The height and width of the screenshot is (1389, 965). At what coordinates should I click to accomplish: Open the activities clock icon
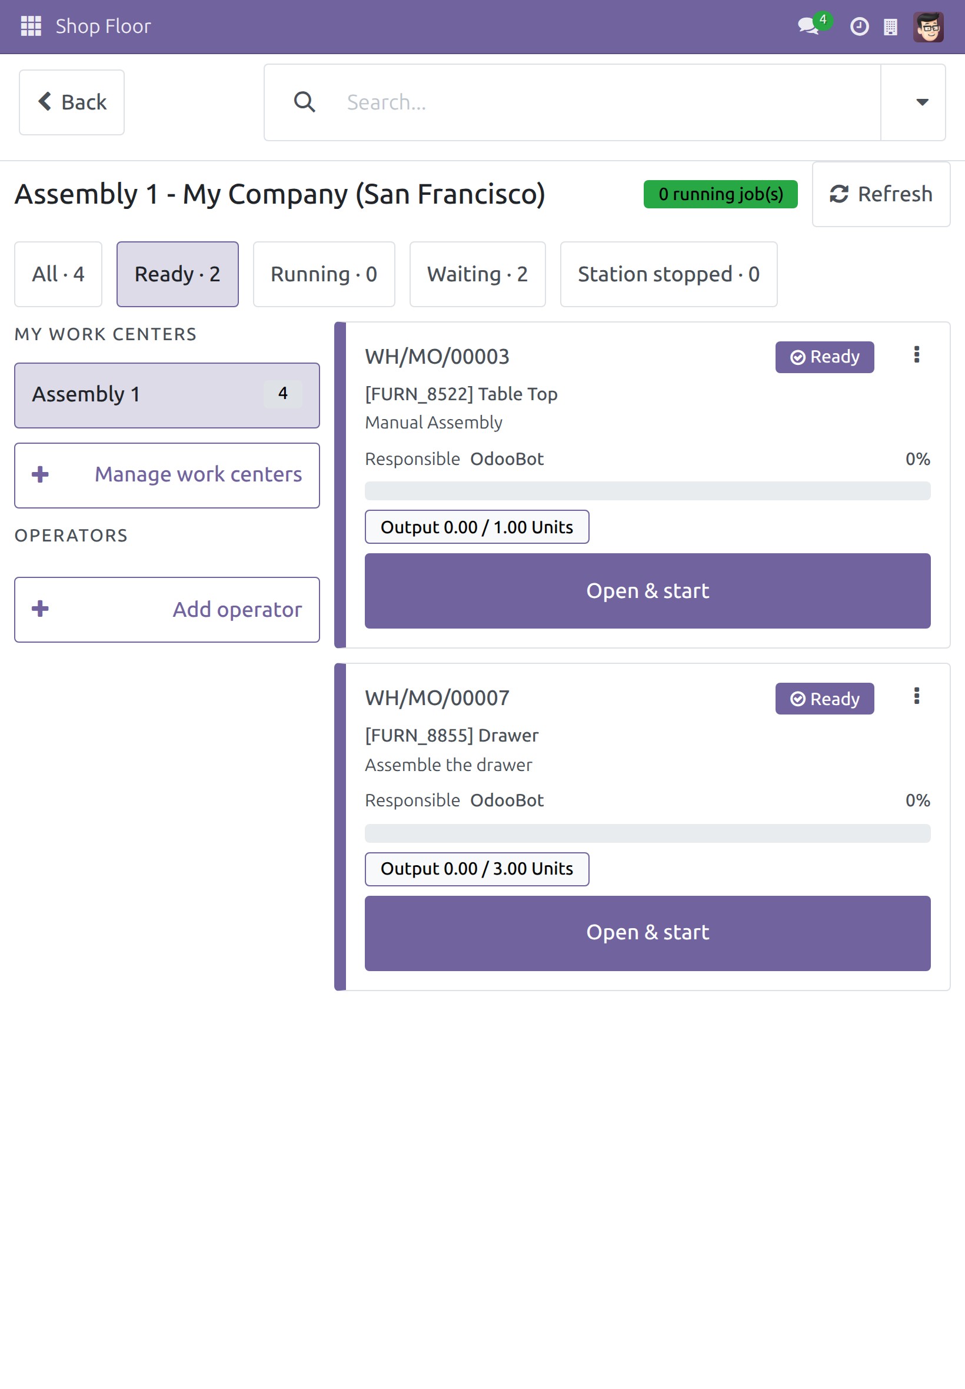coord(859,26)
